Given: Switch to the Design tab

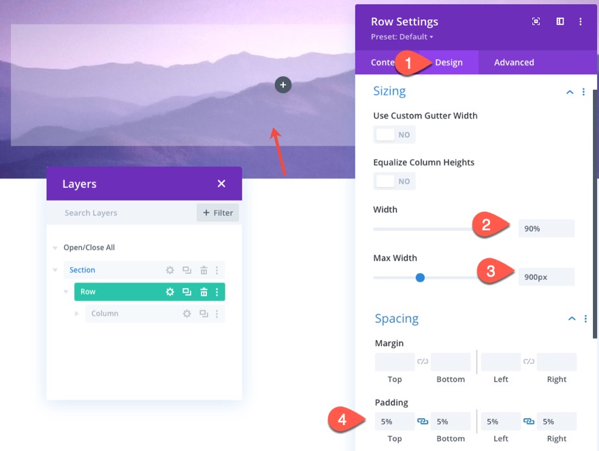Looking at the screenshot, I should 449,62.
